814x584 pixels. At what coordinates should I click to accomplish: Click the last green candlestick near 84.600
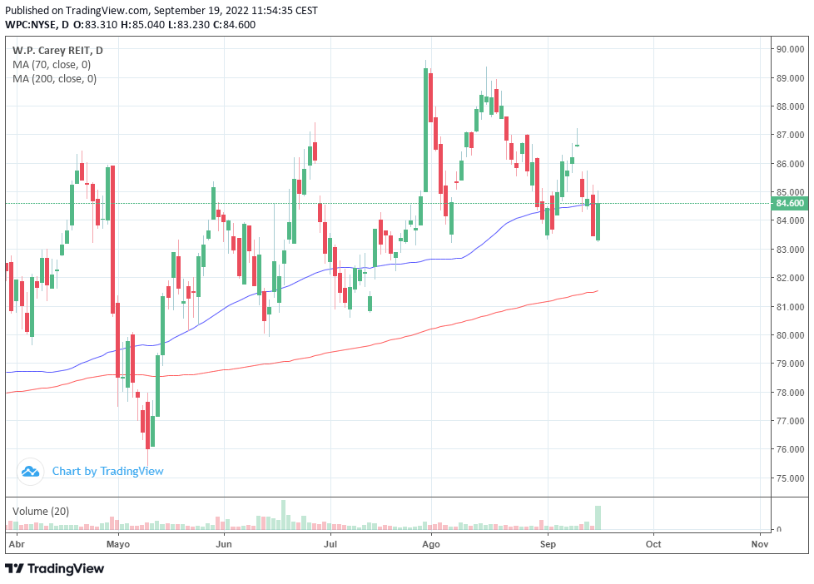click(598, 221)
